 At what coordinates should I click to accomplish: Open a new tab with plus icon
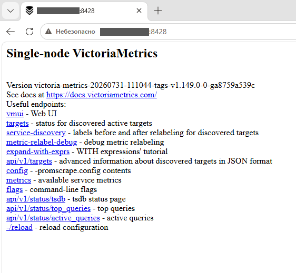(158, 11)
